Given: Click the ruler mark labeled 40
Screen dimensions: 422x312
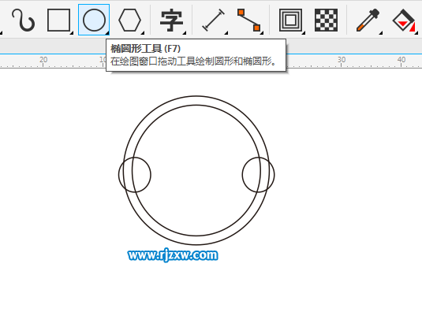Looking at the screenshot, I should point(401,59).
